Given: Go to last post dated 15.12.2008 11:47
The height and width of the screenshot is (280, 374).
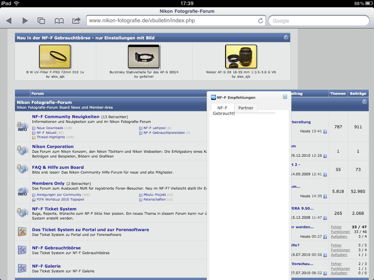Looking at the screenshot, I should (x=325, y=218).
